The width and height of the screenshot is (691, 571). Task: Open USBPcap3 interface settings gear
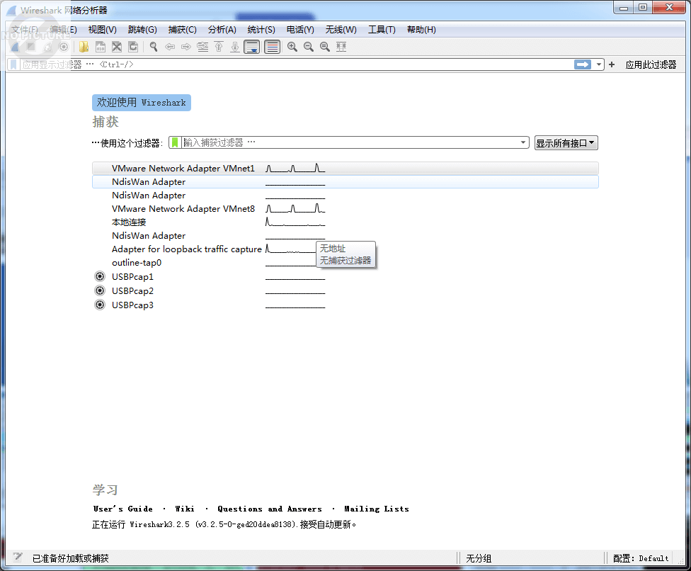pos(100,305)
